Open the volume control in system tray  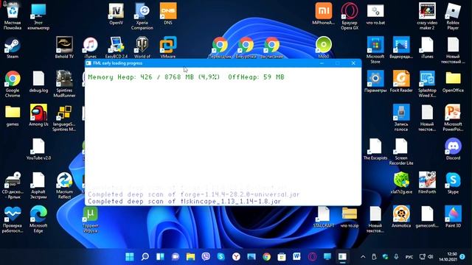[431, 257]
